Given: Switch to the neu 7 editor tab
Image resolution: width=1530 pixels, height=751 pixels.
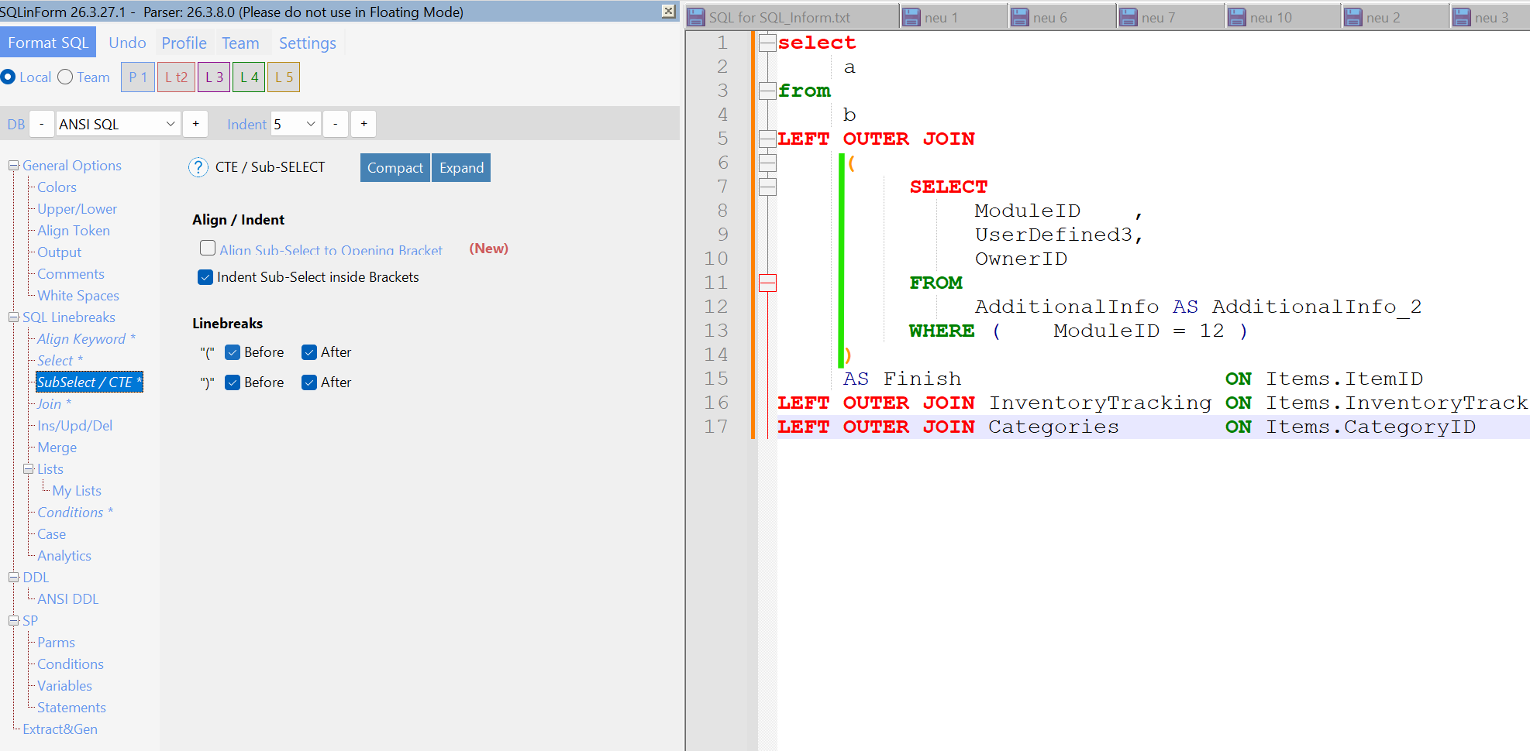Looking at the screenshot, I should pyautogui.click(x=1158, y=17).
